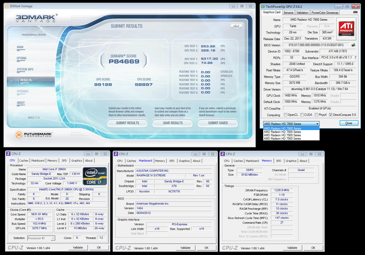Viewport: 365px width, 255px height.
Task: Click the title bar icon of the CPU-Z Mainboard window
Action: (x=116, y=154)
